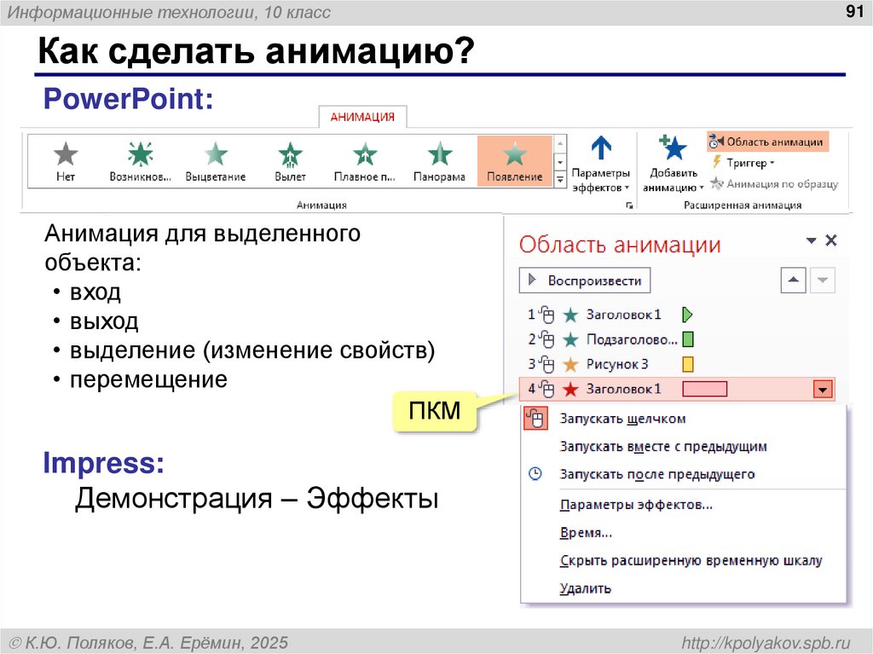Click the clock icon beside Запускать после предыдущего
Screen dimensions: 873x654
pyautogui.click(x=535, y=474)
